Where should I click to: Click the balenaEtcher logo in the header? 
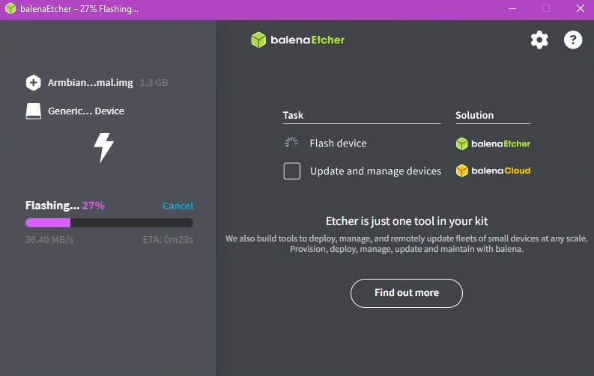298,40
